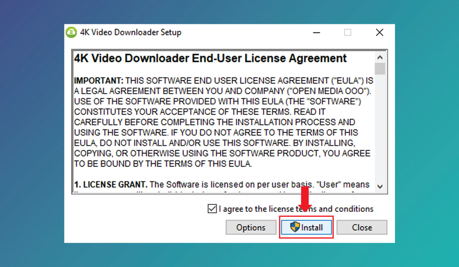Click the "I agree to the license terms and conditions" label
The height and width of the screenshot is (267, 459).
pos(296,209)
